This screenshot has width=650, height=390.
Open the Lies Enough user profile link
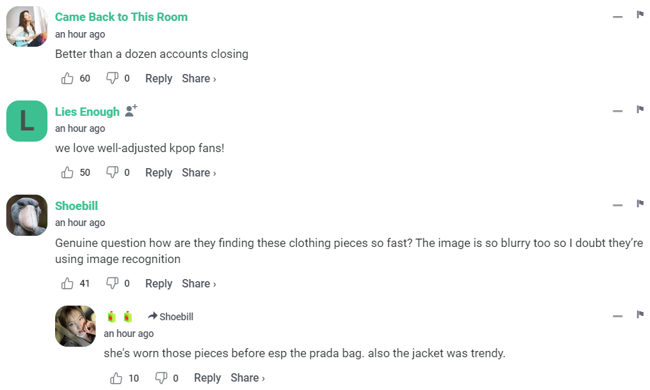pos(87,112)
